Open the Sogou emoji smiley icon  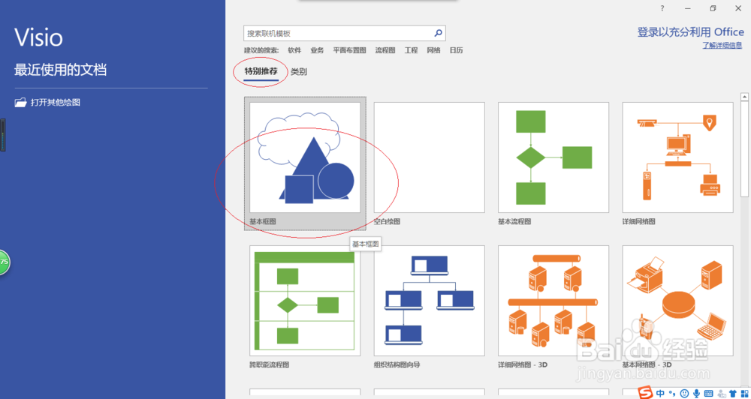click(x=684, y=393)
